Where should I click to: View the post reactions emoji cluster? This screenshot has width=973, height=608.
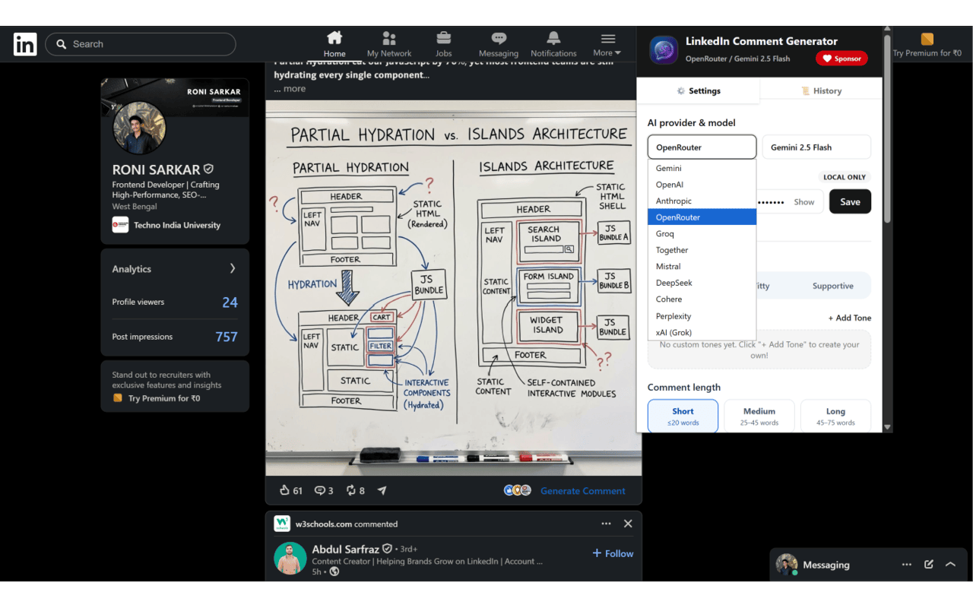(x=517, y=490)
